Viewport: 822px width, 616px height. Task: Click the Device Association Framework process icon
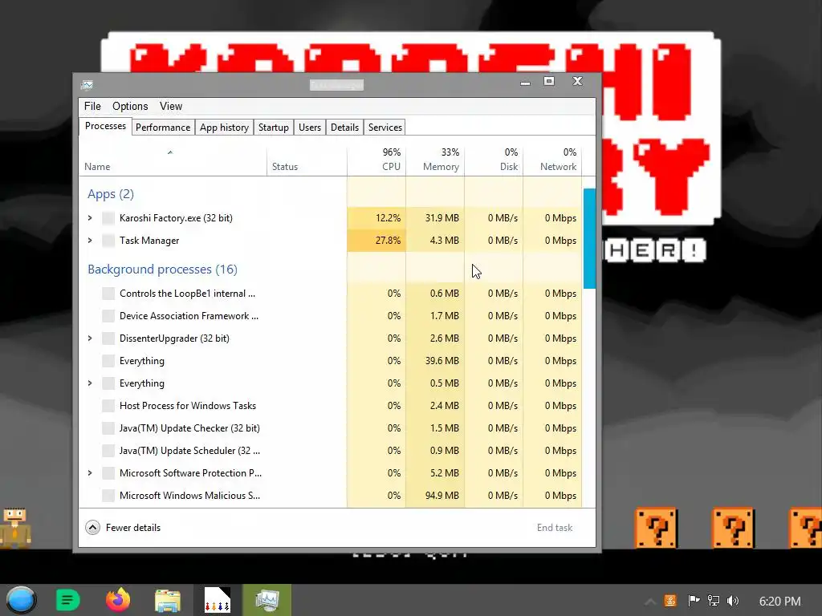108,316
